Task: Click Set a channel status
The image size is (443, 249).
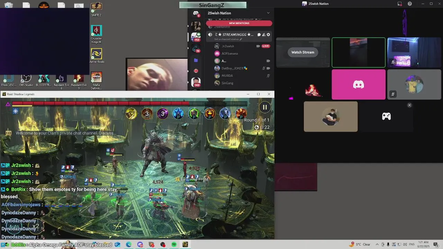Action: [x=228, y=39]
